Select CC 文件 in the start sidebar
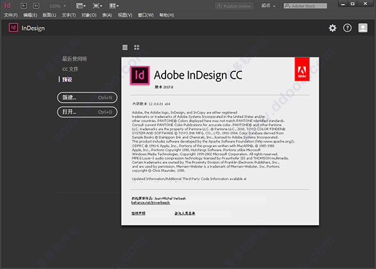The width and height of the screenshot is (376, 269). (x=70, y=69)
